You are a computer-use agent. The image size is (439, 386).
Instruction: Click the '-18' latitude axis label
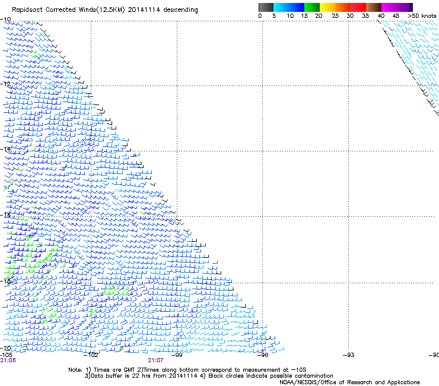point(5,281)
